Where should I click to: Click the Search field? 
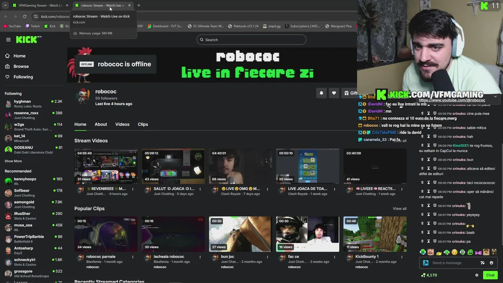(251, 40)
